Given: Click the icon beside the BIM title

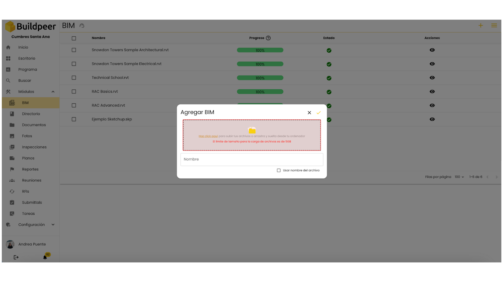Looking at the screenshot, I should pyautogui.click(x=82, y=26).
